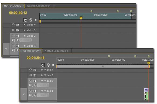The height and width of the screenshot is (104, 157).
Task: Click playhead handle in 00:00:40:12 time ruler
Action: point(81,18)
